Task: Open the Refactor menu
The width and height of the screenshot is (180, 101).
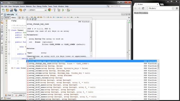Action: coord(29,6)
